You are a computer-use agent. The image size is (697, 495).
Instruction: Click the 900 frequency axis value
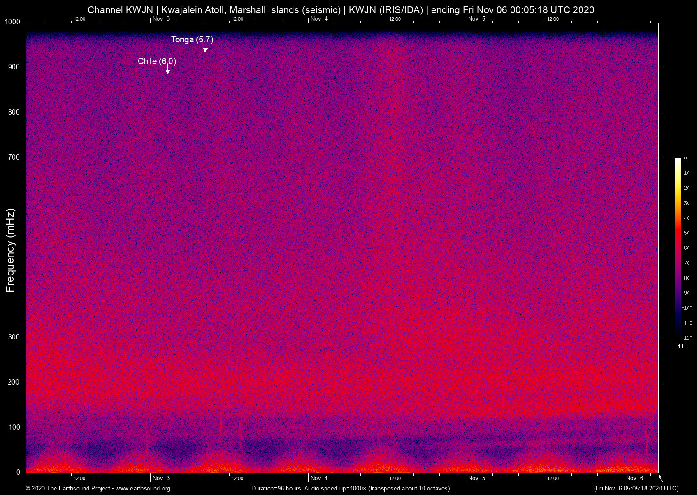(x=14, y=68)
